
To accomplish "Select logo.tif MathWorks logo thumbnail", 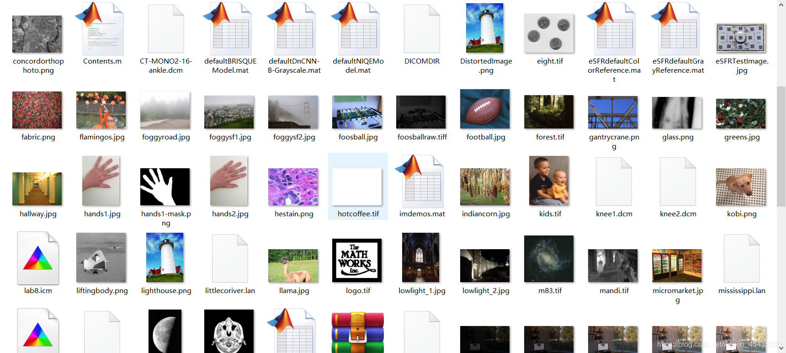I will 357,260.
